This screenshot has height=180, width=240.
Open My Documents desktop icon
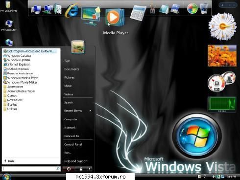pos(8,6)
